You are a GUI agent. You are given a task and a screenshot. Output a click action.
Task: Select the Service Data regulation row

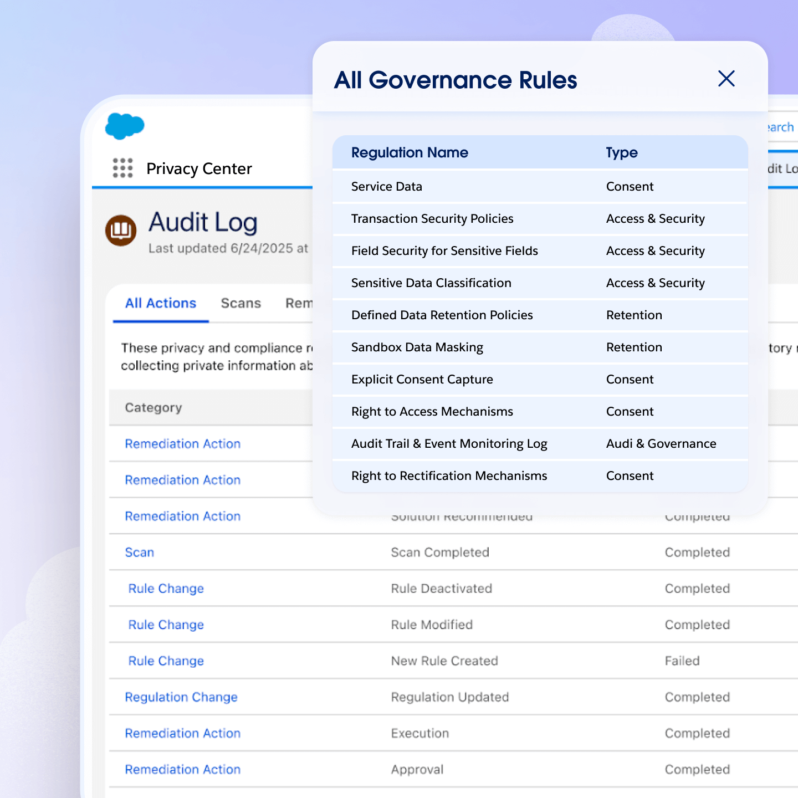pos(540,186)
